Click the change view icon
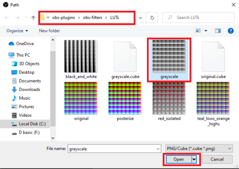This screenshot has height=169, width=239. pyautogui.click(x=198, y=31)
